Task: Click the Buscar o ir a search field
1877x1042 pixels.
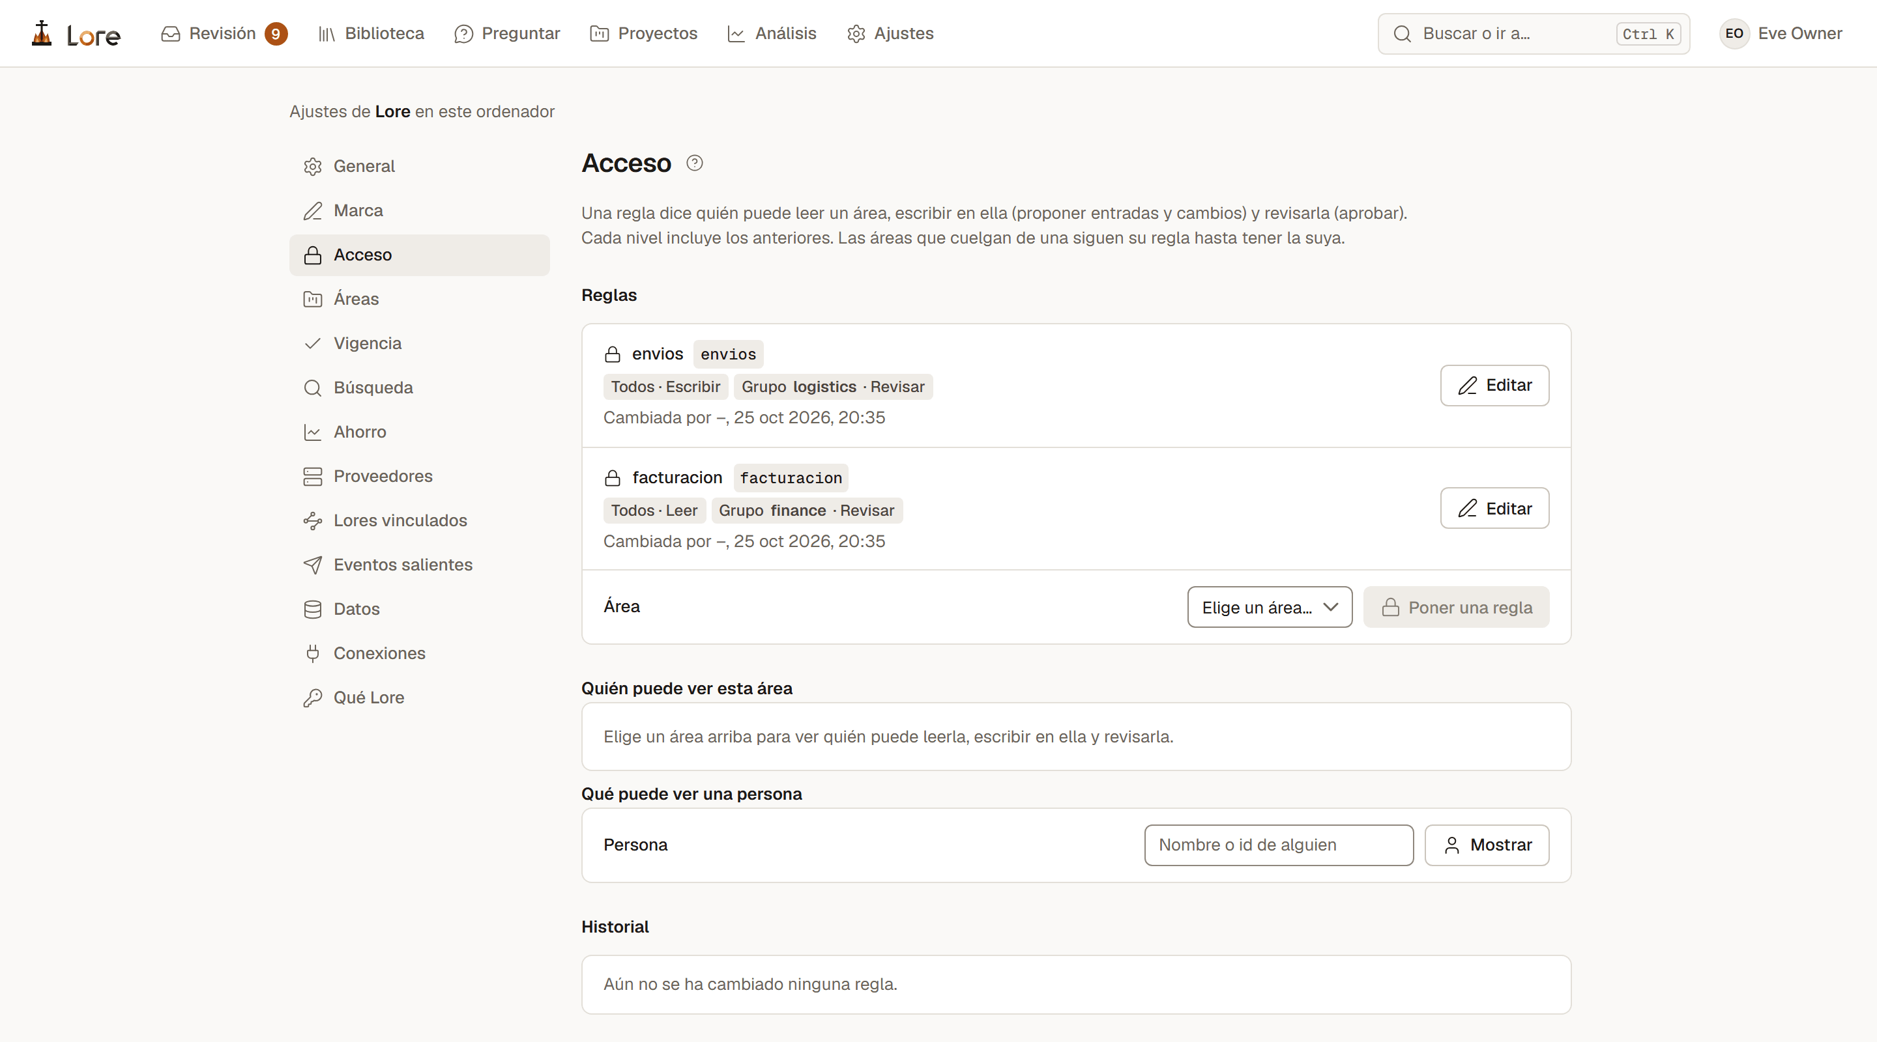Action: [1533, 33]
